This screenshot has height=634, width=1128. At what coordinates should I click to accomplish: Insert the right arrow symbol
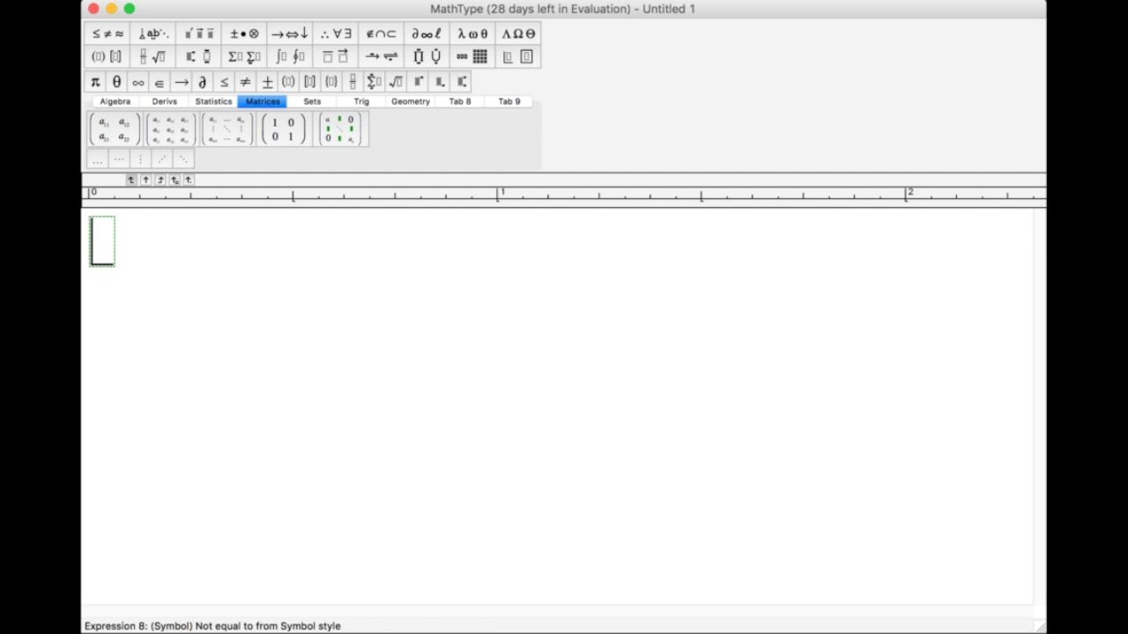(x=181, y=82)
